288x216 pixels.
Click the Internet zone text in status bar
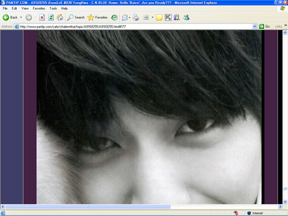[x=258, y=213]
